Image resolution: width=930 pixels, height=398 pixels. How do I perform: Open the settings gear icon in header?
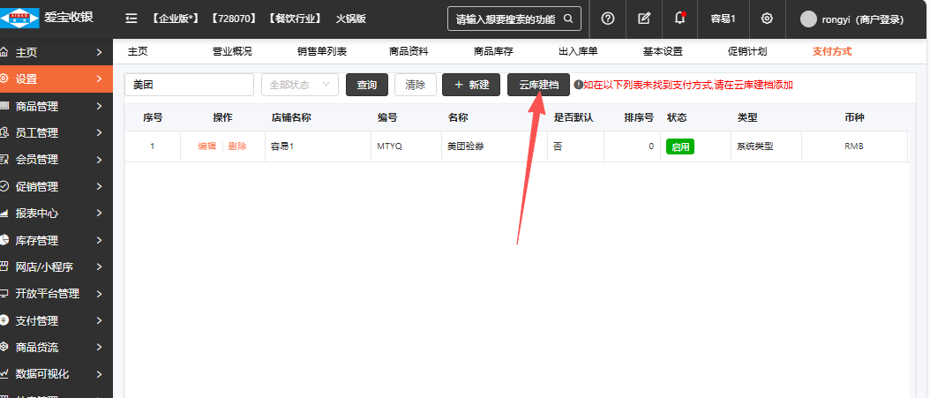[767, 19]
